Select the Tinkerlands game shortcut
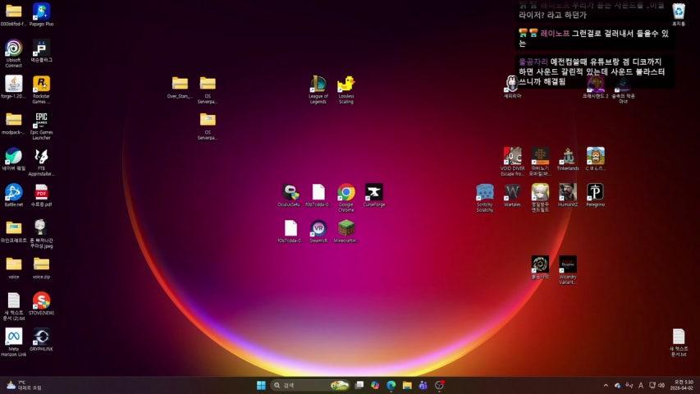The height and width of the screenshot is (394, 700). (568, 156)
